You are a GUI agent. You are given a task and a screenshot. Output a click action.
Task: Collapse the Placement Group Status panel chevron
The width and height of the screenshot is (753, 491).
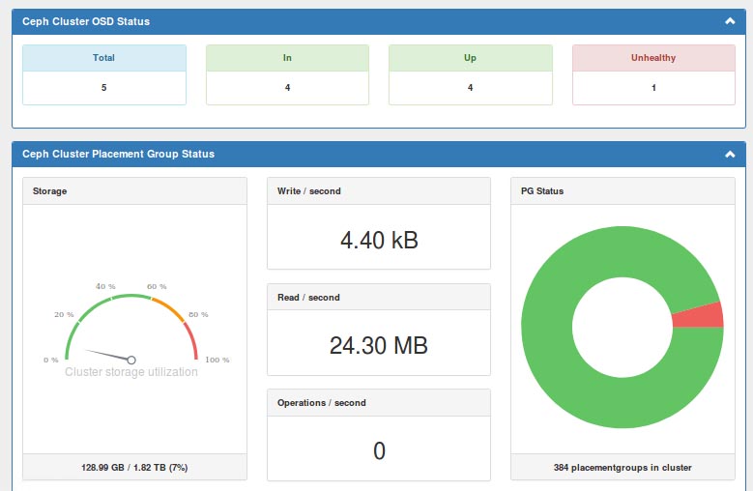[x=728, y=154]
